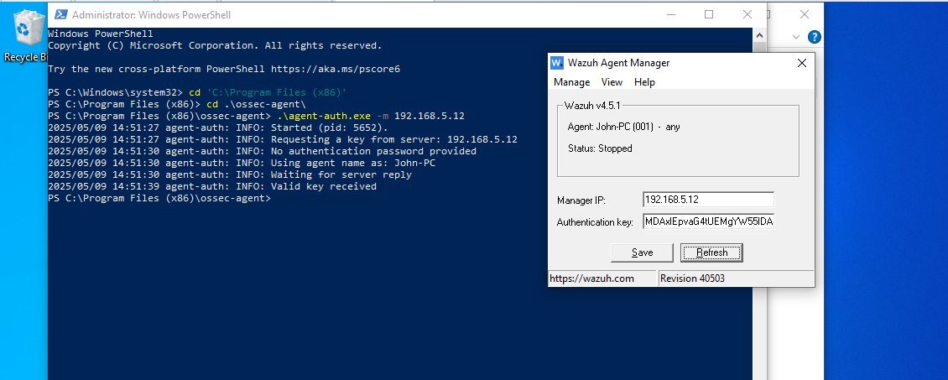Screen dimensions: 948x380
Task: Close the background window behind PowerShell
Action: pyautogui.click(x=804, y=14)
